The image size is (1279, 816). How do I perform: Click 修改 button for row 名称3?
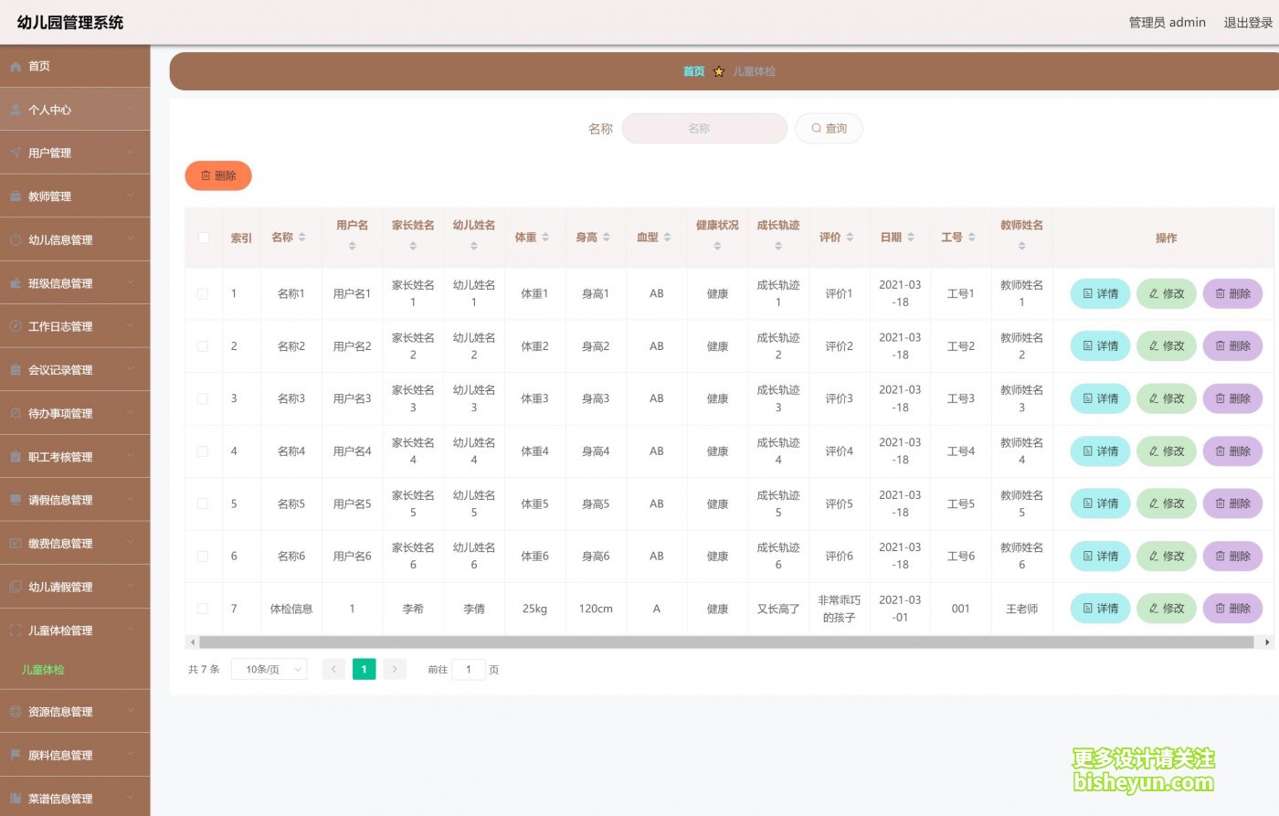1167,399
